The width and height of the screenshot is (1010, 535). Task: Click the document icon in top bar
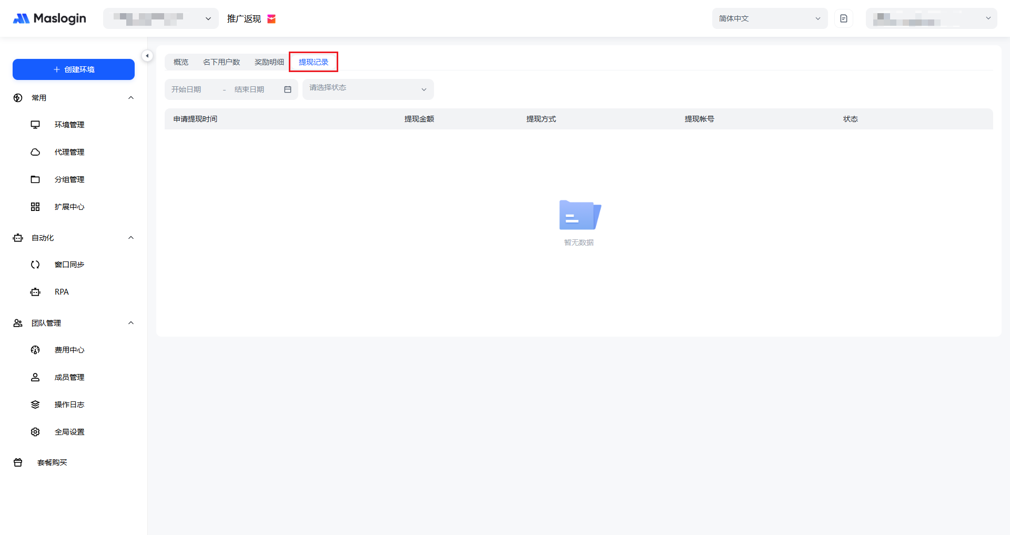tap(843, 18)
